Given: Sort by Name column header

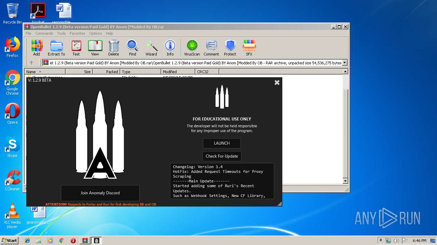Looking at the screenshot, I should pyautogui.click(x=45, y=71).
